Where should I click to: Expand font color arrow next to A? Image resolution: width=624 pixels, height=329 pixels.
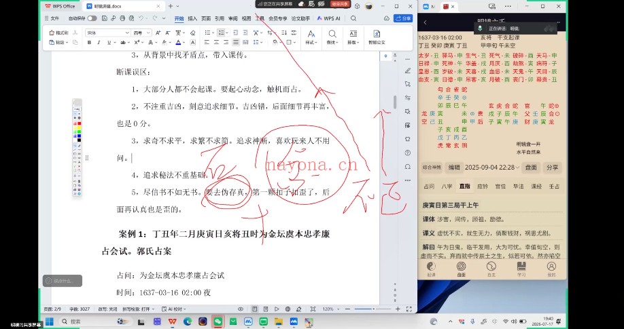tap(184, 43)
